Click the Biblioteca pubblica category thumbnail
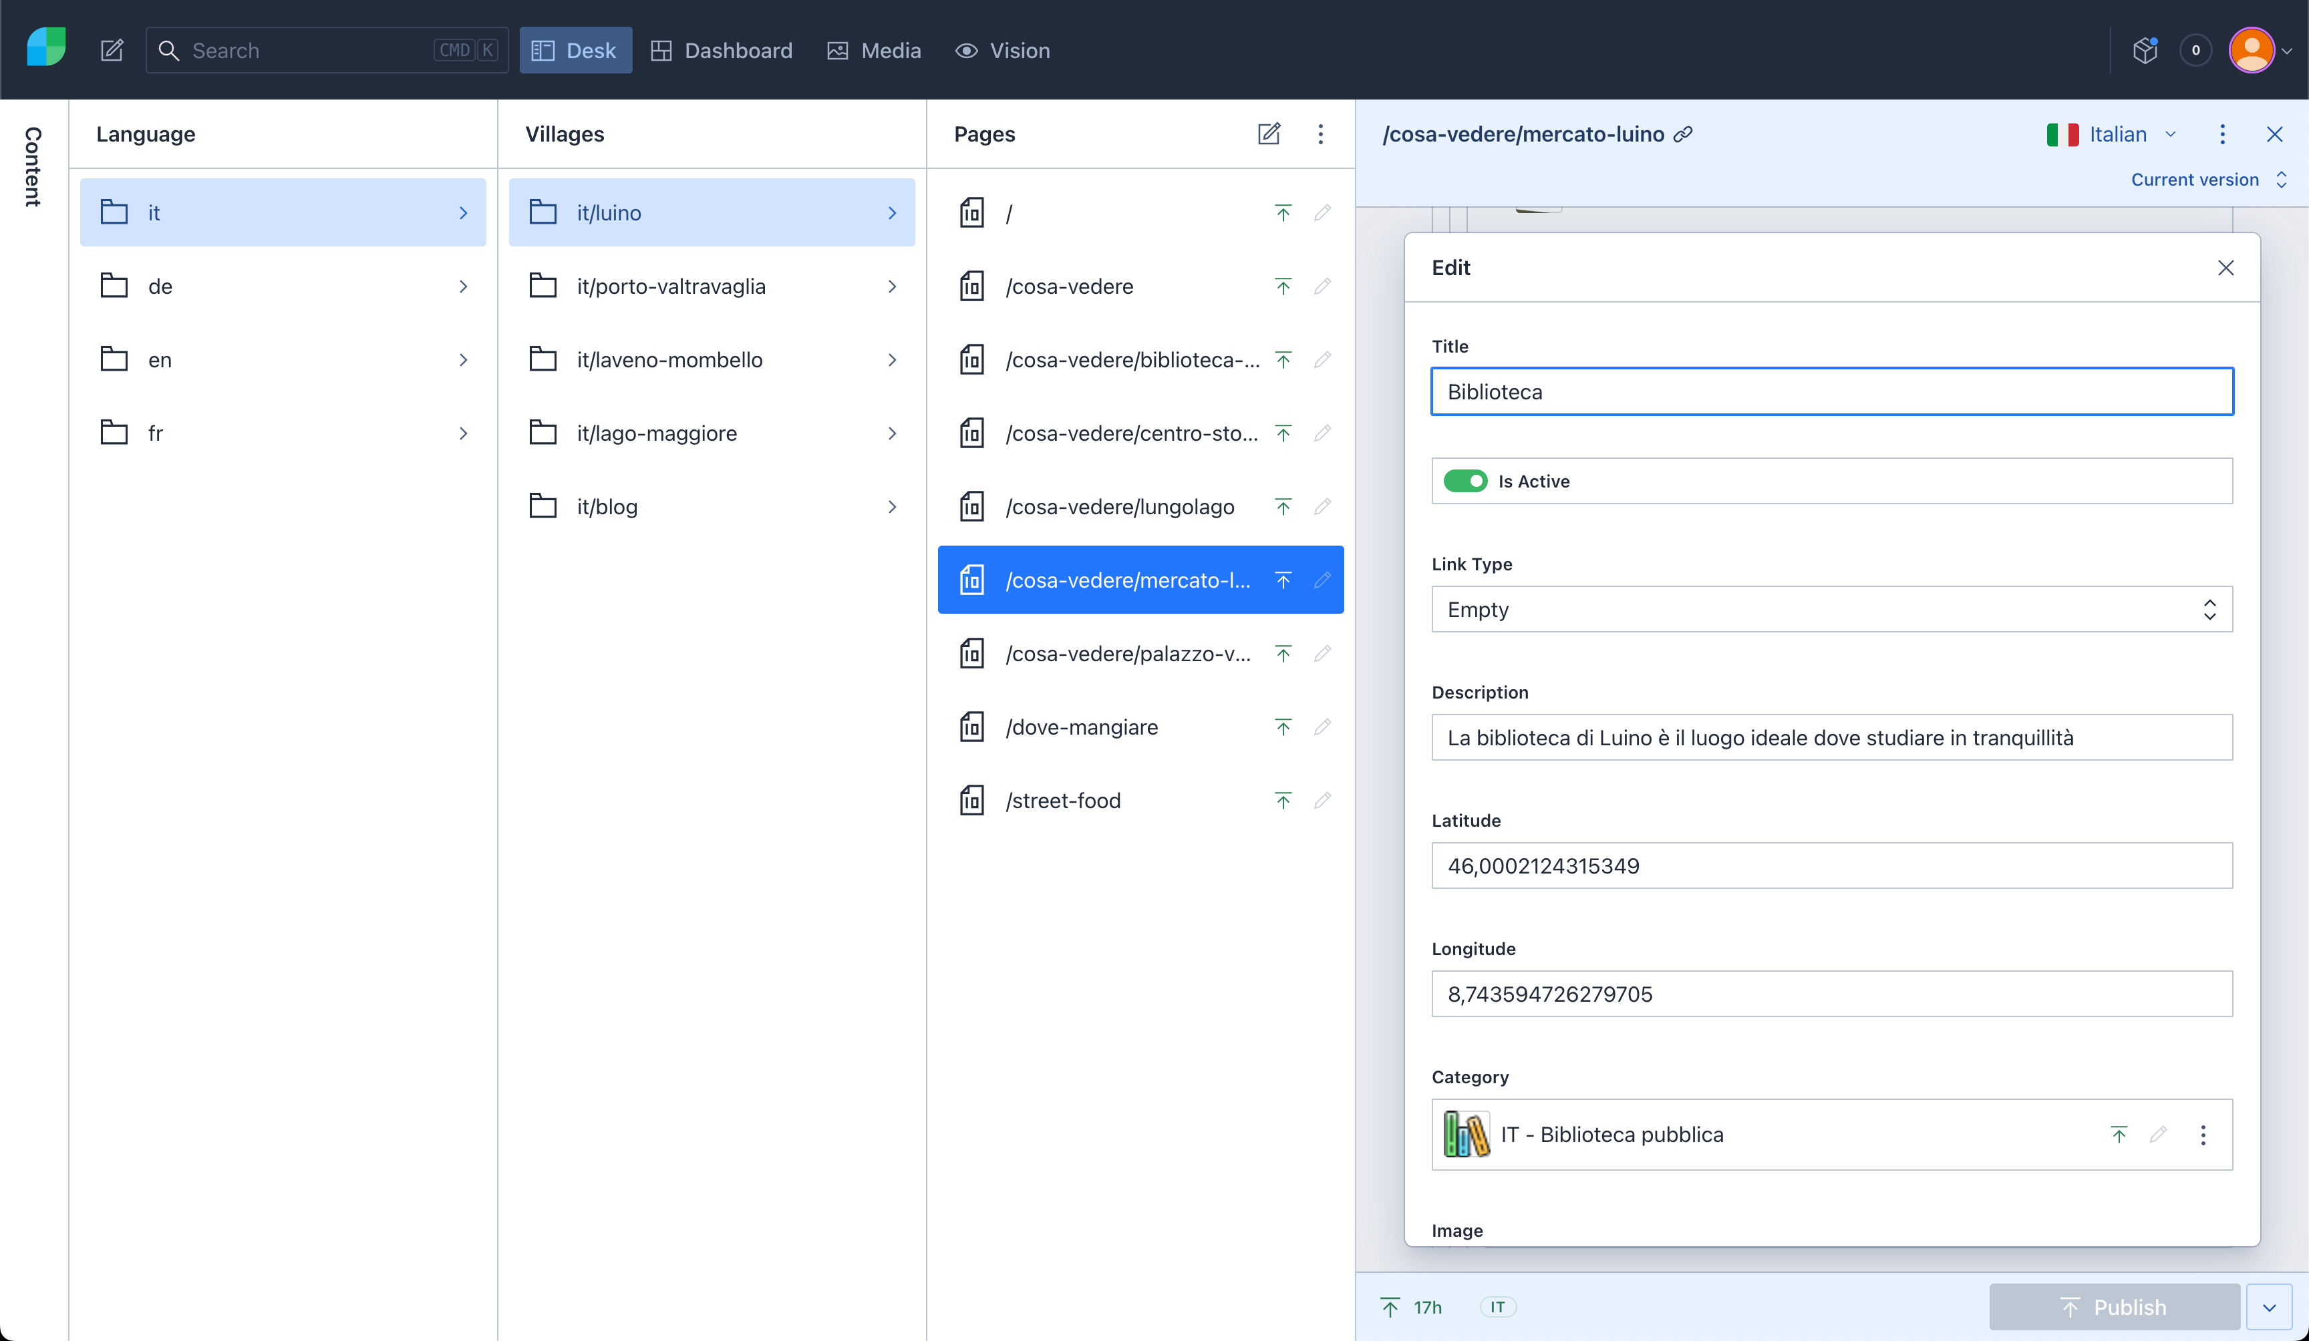This screenshot has height=1341, width=2309. coord(1465,1135)
